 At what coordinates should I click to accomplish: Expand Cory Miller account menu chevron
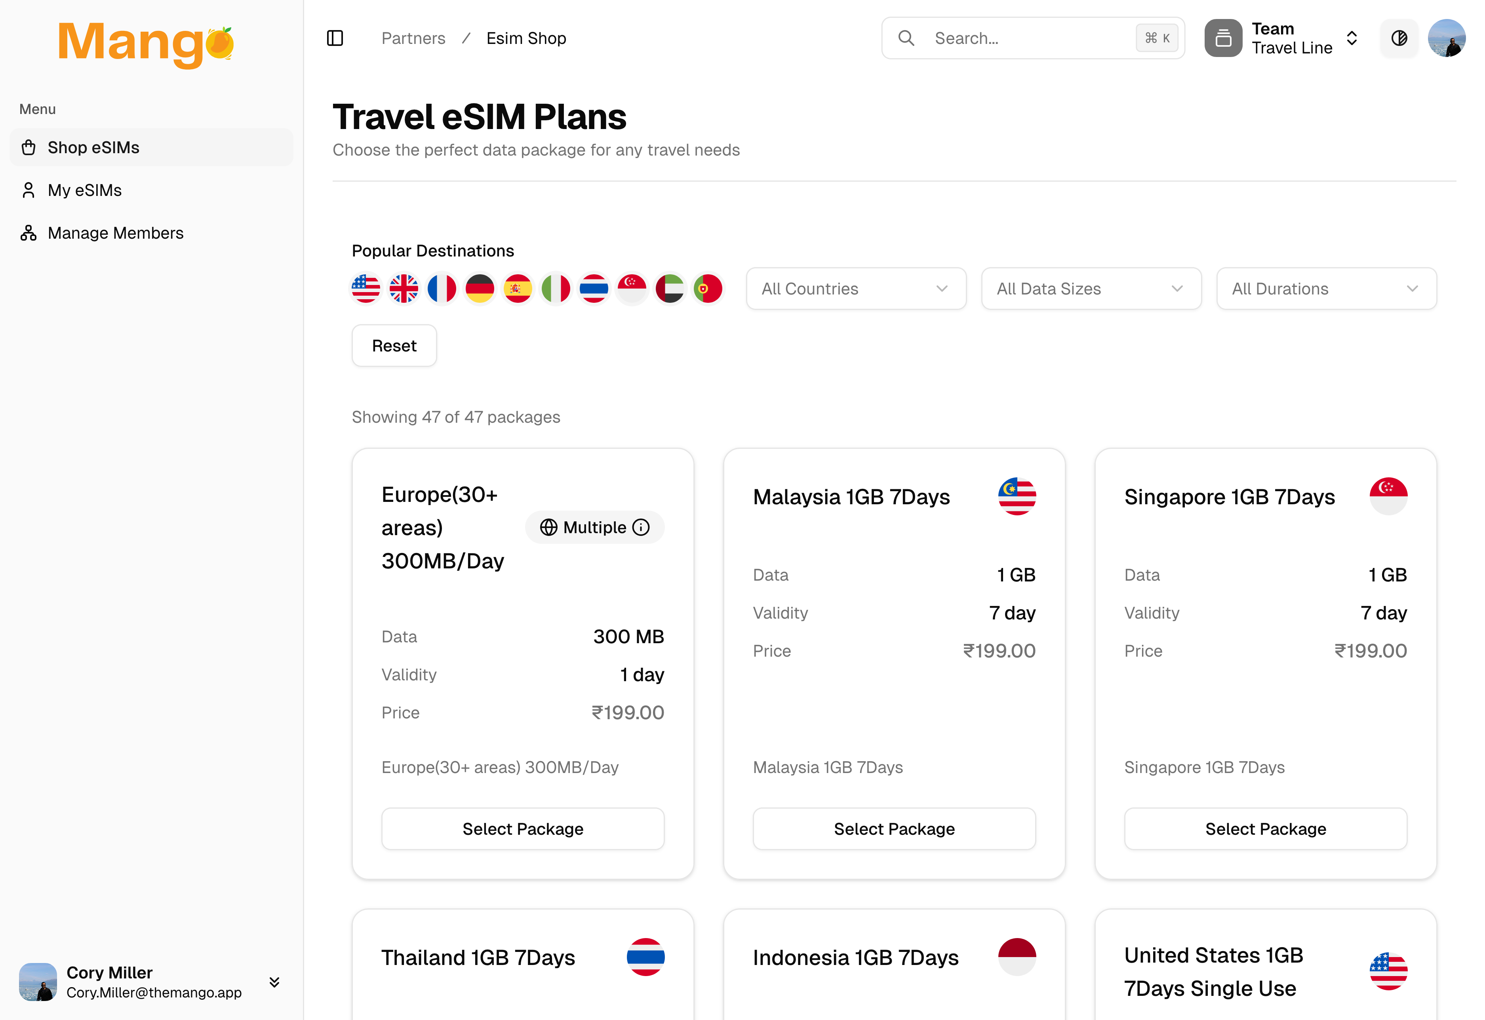click(x=274, y=982)
